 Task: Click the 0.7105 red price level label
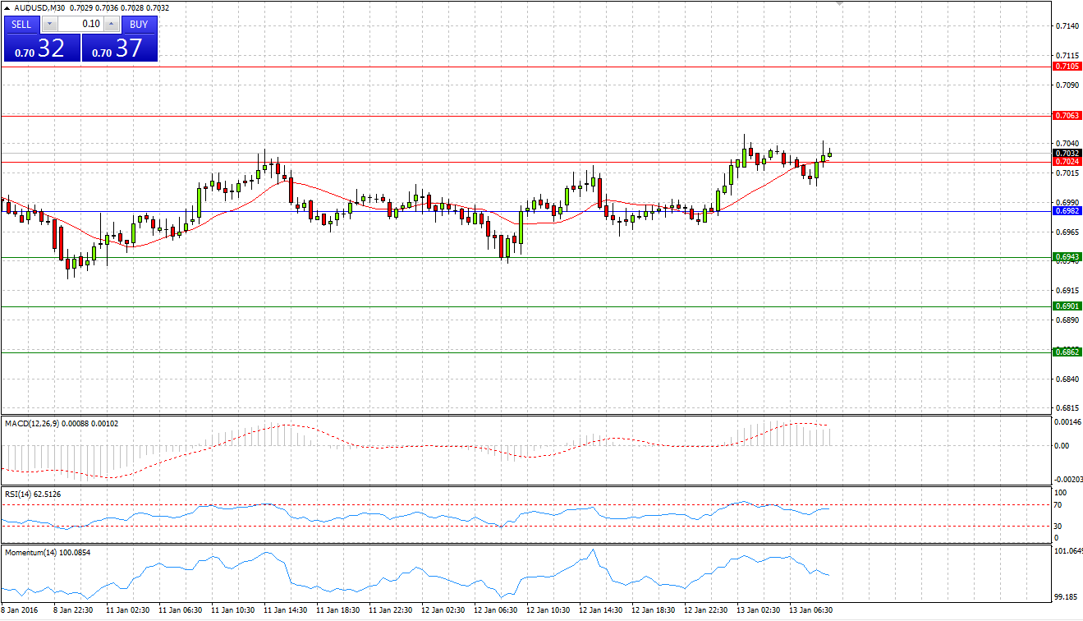click(1067, 66)
